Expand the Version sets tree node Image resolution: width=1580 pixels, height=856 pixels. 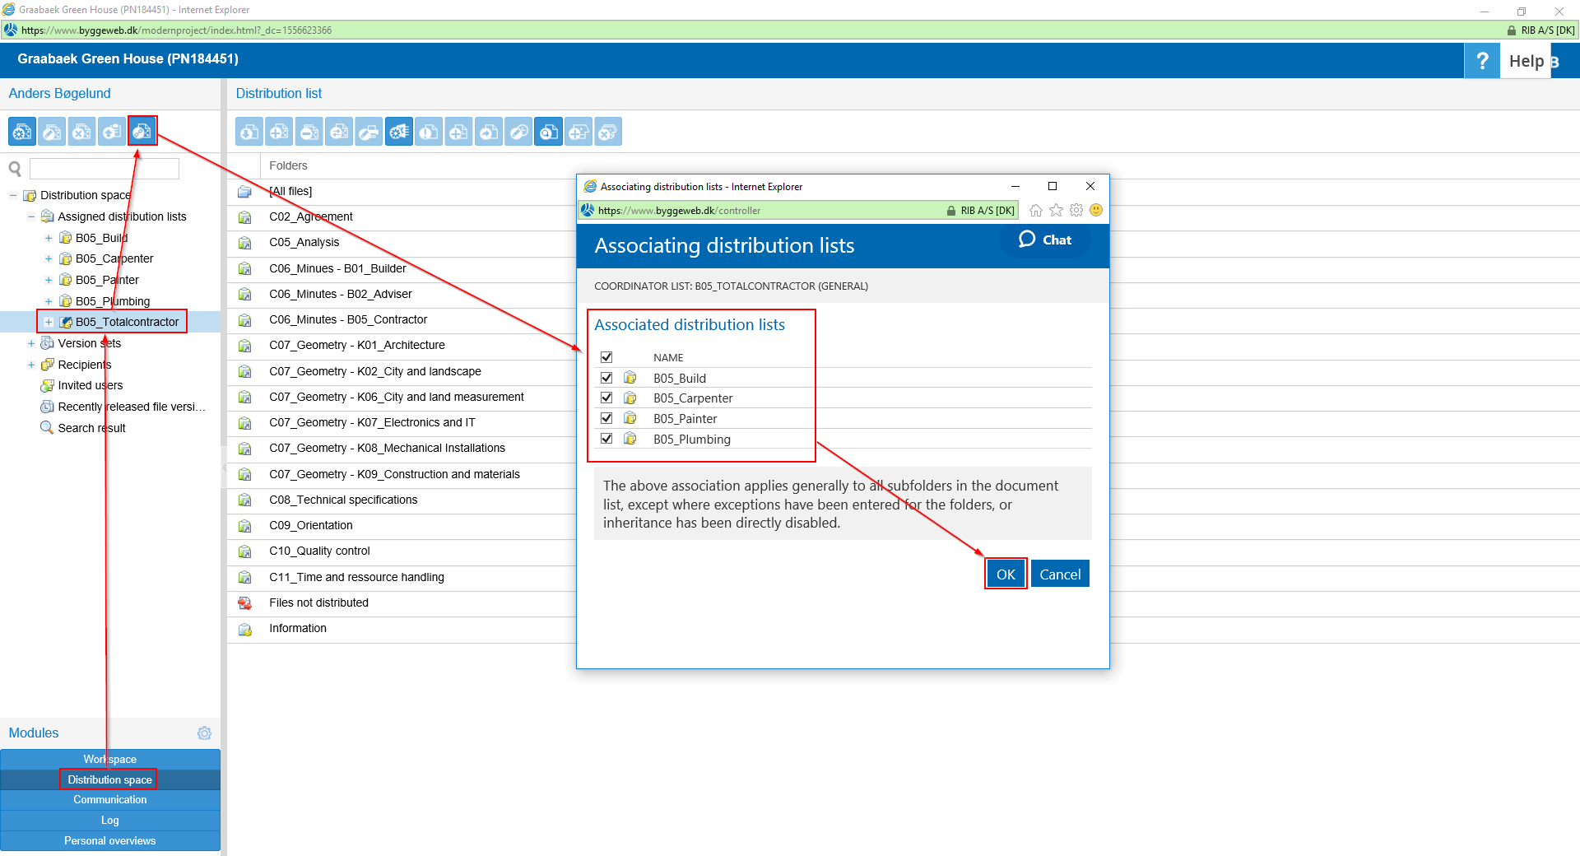[31, 343]
